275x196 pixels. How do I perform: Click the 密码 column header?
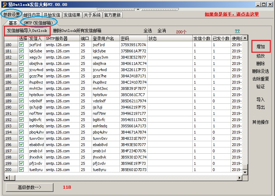[x=133, y=39]
